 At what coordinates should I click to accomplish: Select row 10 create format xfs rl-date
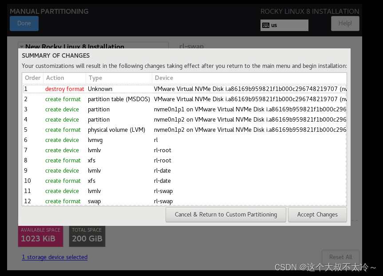pyautogui.click(x=185, y=181)
